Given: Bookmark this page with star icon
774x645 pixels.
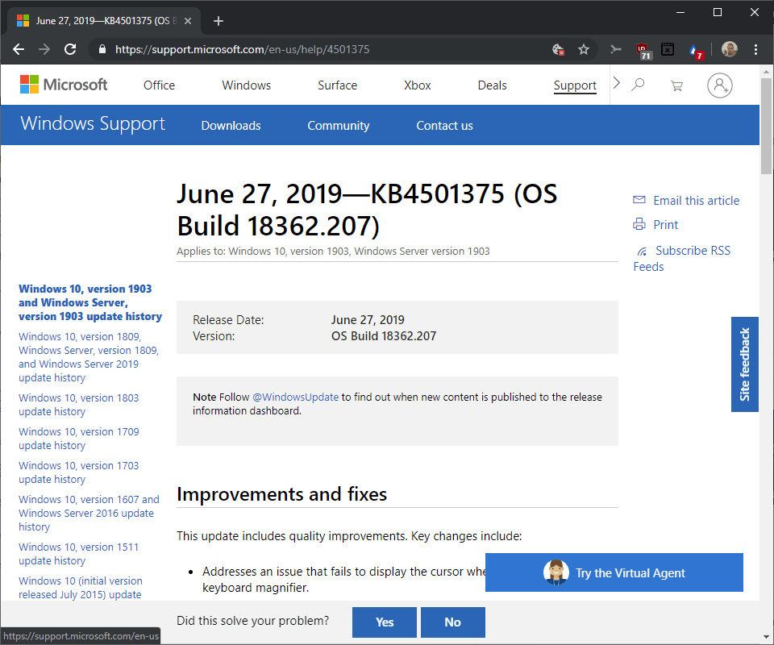Looking at the screenshot, I should (x=584, y=49).
